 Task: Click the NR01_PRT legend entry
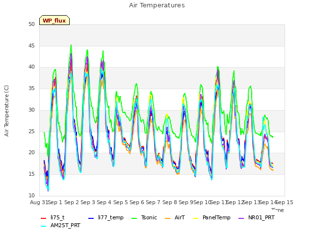(257, 217)
